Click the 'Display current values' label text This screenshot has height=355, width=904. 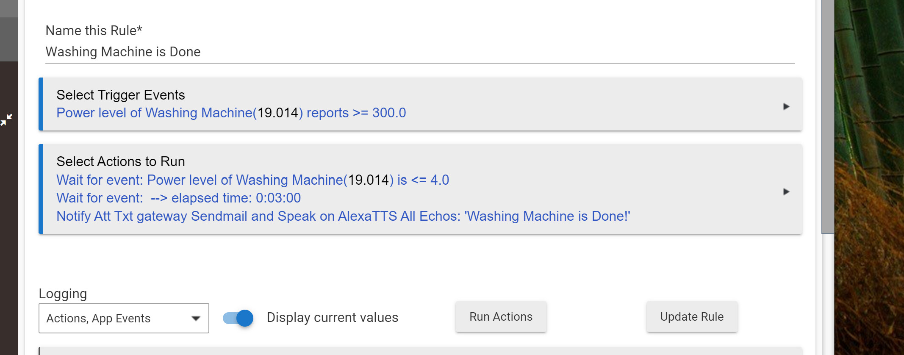coord(332,318)
